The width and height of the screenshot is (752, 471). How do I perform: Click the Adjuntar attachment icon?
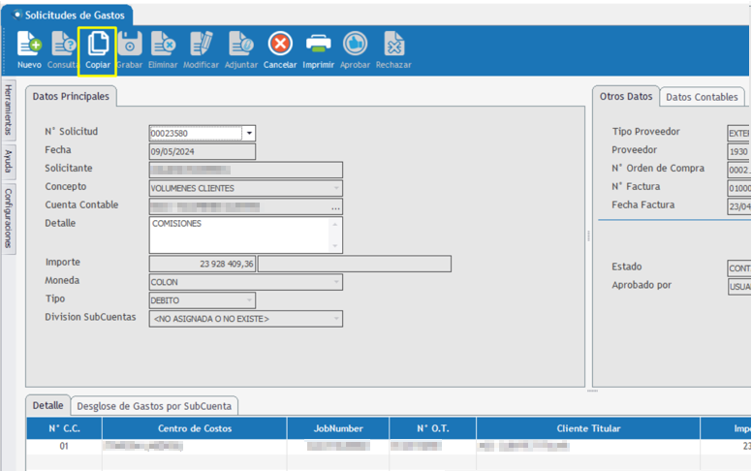click(240, 45)
